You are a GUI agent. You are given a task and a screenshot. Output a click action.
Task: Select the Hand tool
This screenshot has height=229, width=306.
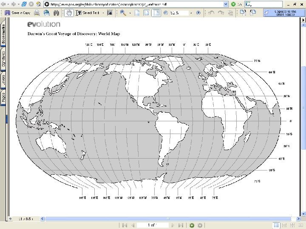[x=69, y=13]
